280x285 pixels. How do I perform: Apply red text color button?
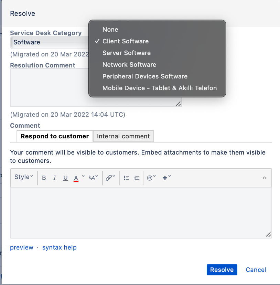click(x=76, y=178)
